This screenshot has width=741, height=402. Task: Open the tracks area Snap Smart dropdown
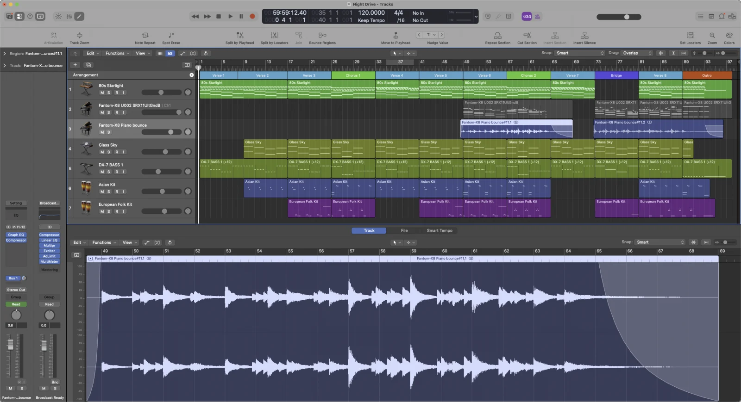(x=580, y=53)
